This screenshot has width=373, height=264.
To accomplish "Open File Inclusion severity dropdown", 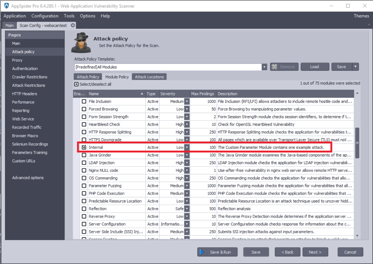I will point(187,101).
